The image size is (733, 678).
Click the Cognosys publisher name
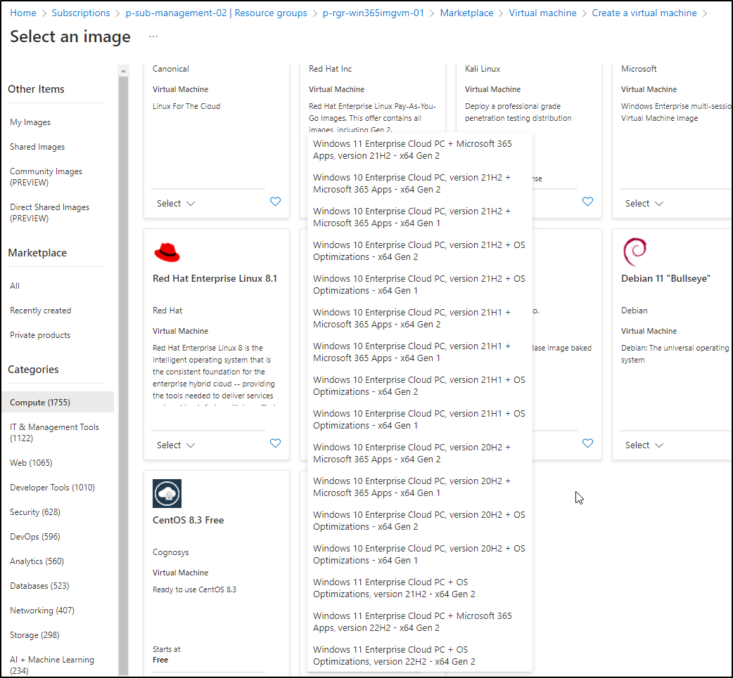tap(171, 552)
